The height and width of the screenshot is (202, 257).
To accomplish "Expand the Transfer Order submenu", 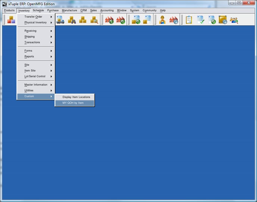I will coord(36,17).
